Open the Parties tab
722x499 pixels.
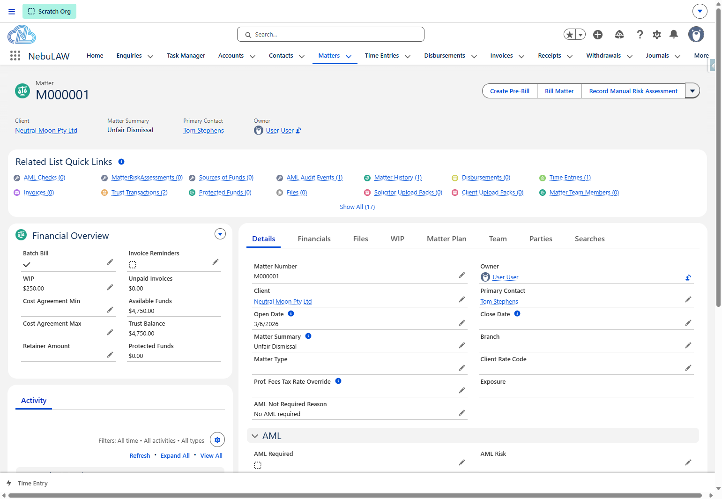pyautogui.click(x=541, y=239)
